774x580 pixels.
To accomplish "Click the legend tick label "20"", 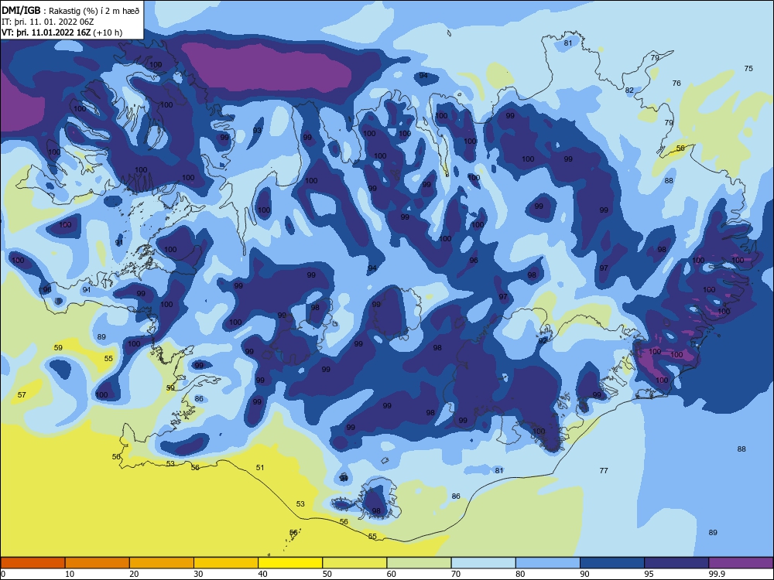I will tap(134, 574).
